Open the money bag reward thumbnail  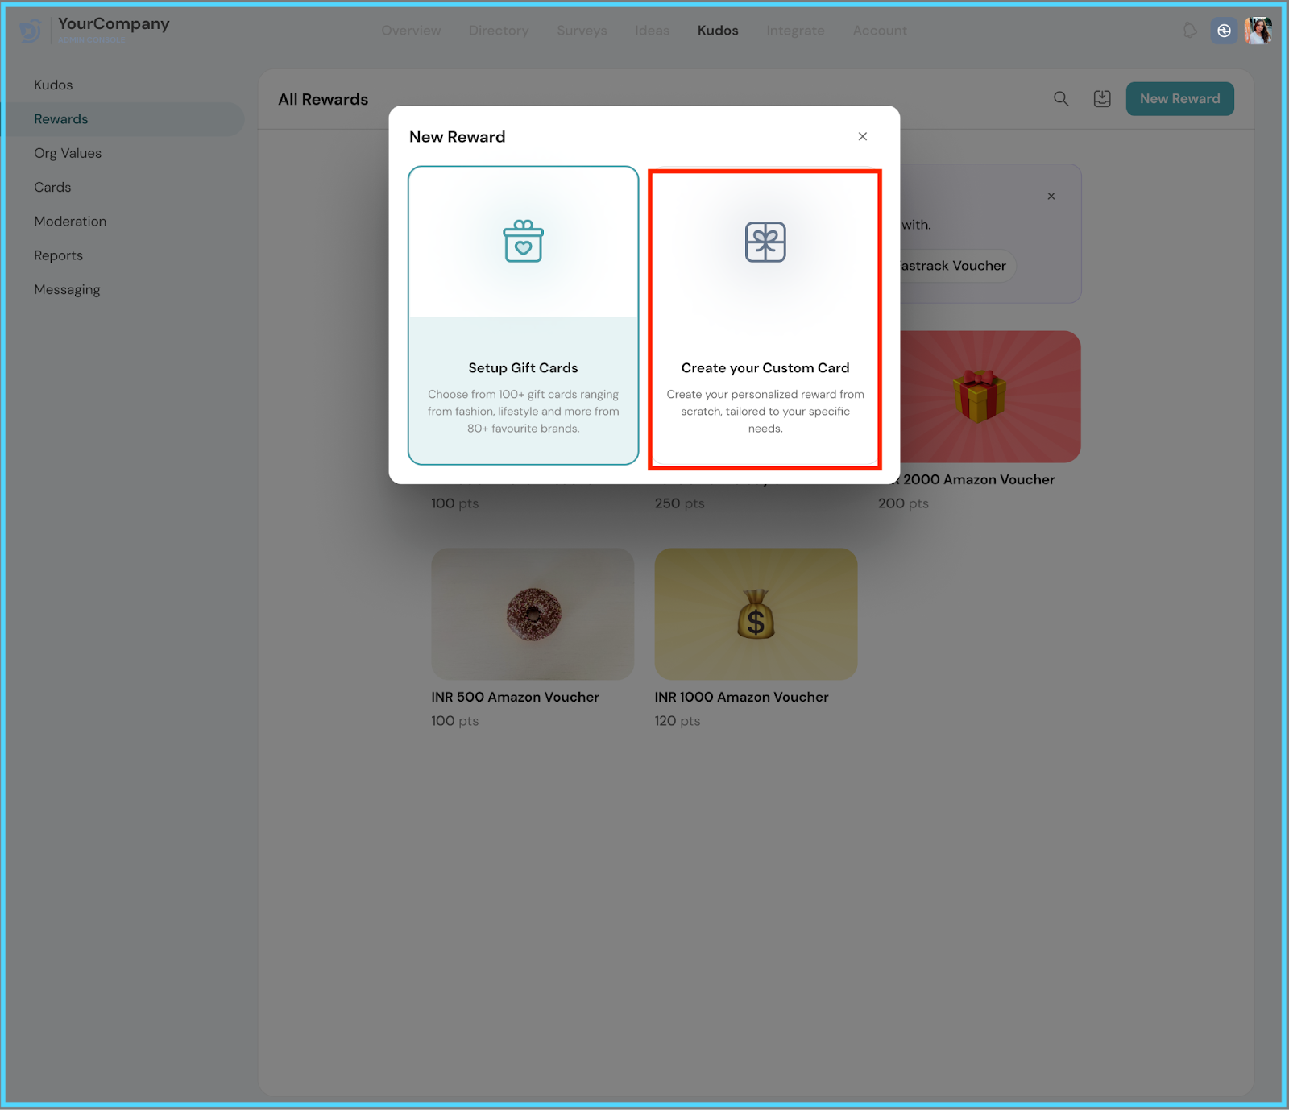(756, 614)
